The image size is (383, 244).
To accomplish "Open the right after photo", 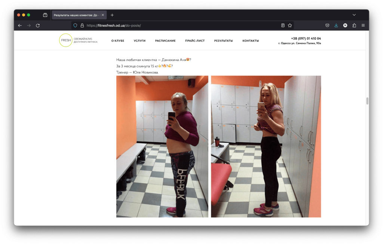I will [266, 146].
